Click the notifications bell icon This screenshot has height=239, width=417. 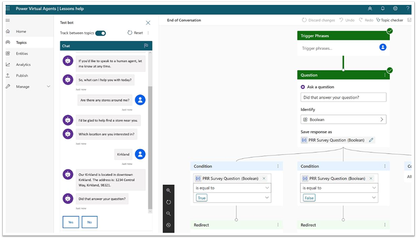[x=383, y=9]
